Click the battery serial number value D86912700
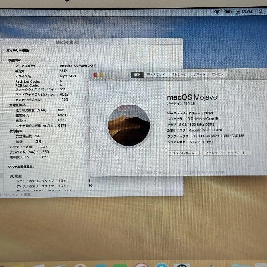This screenshot has height=267, width=267. pyautogui.click(x=77, y=65)
